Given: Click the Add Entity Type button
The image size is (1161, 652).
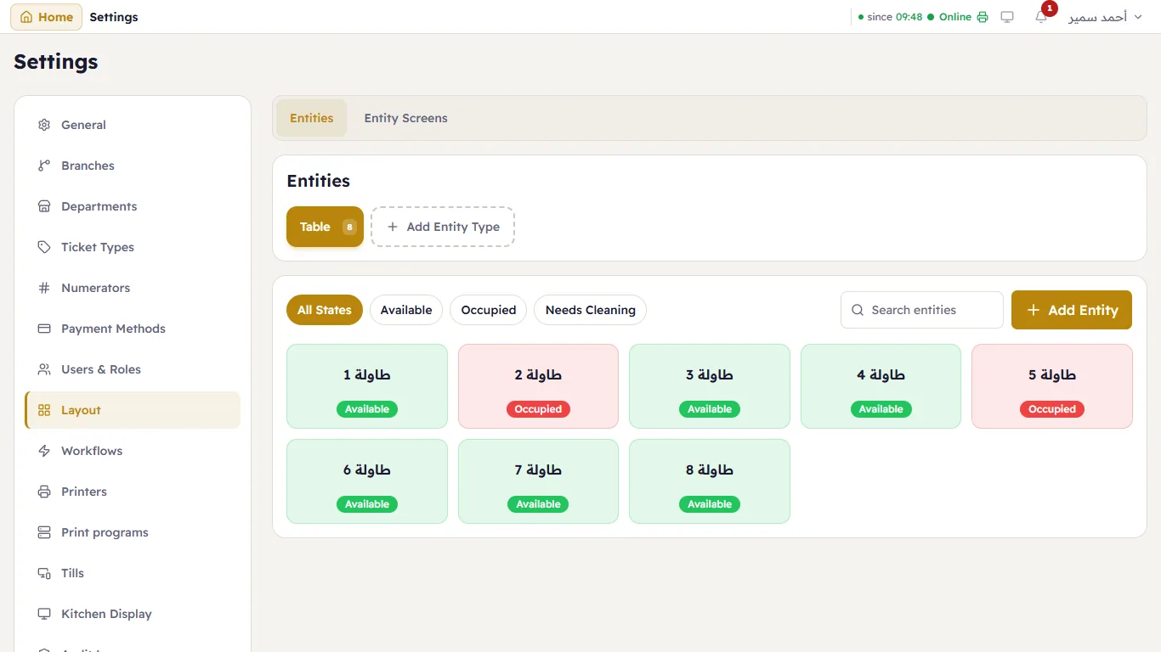Looking at the screenshot, I should [x=443, y=227].
